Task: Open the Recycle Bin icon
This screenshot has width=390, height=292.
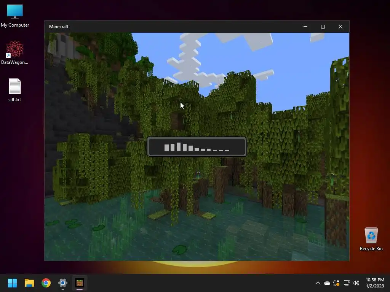Action: [371, 239]
